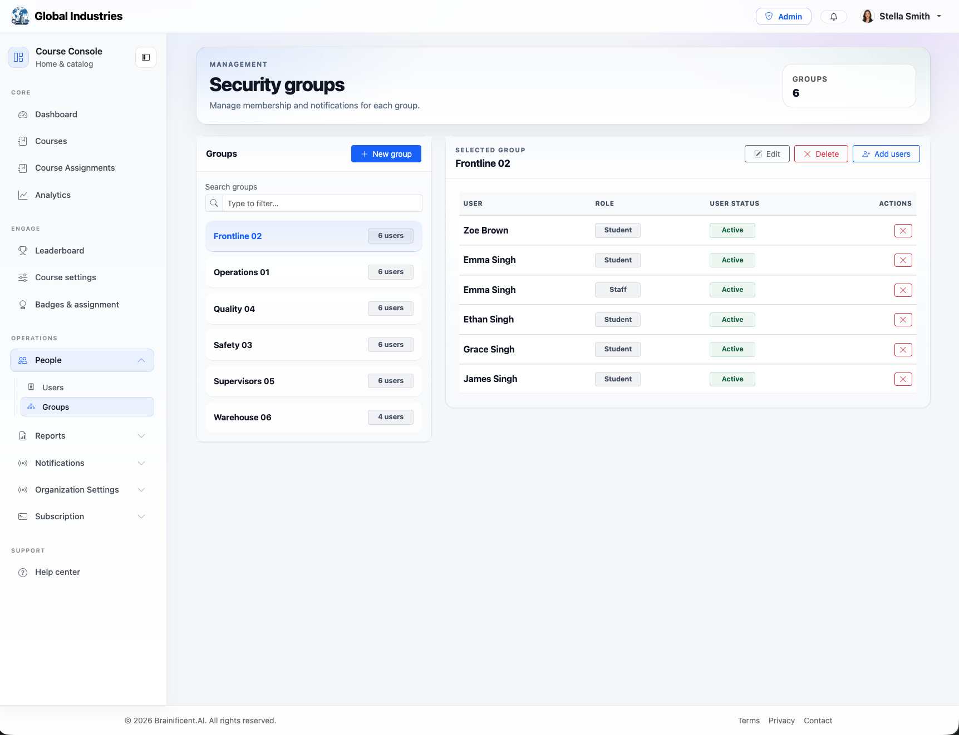Collapse the sidebar with the panel toggle icon

146,57
